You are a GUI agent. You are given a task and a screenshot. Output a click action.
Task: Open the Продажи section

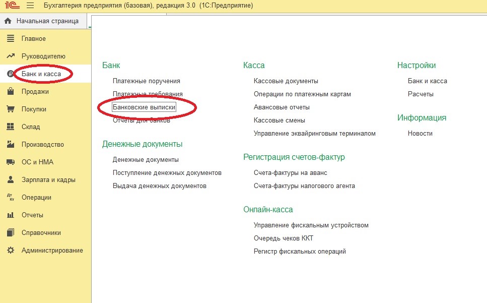click(35, 91)
